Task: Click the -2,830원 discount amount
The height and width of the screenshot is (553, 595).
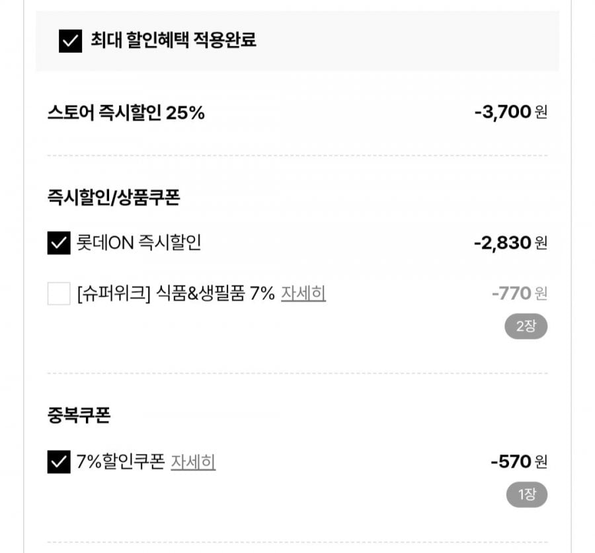Action: pos(510,243)
